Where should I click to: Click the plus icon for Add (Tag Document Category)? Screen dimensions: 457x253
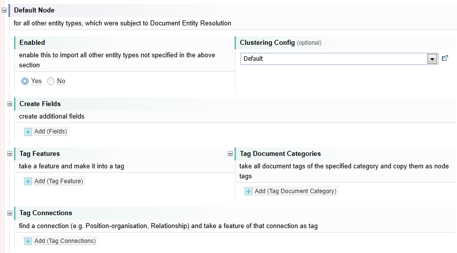[x=248, y=191]
